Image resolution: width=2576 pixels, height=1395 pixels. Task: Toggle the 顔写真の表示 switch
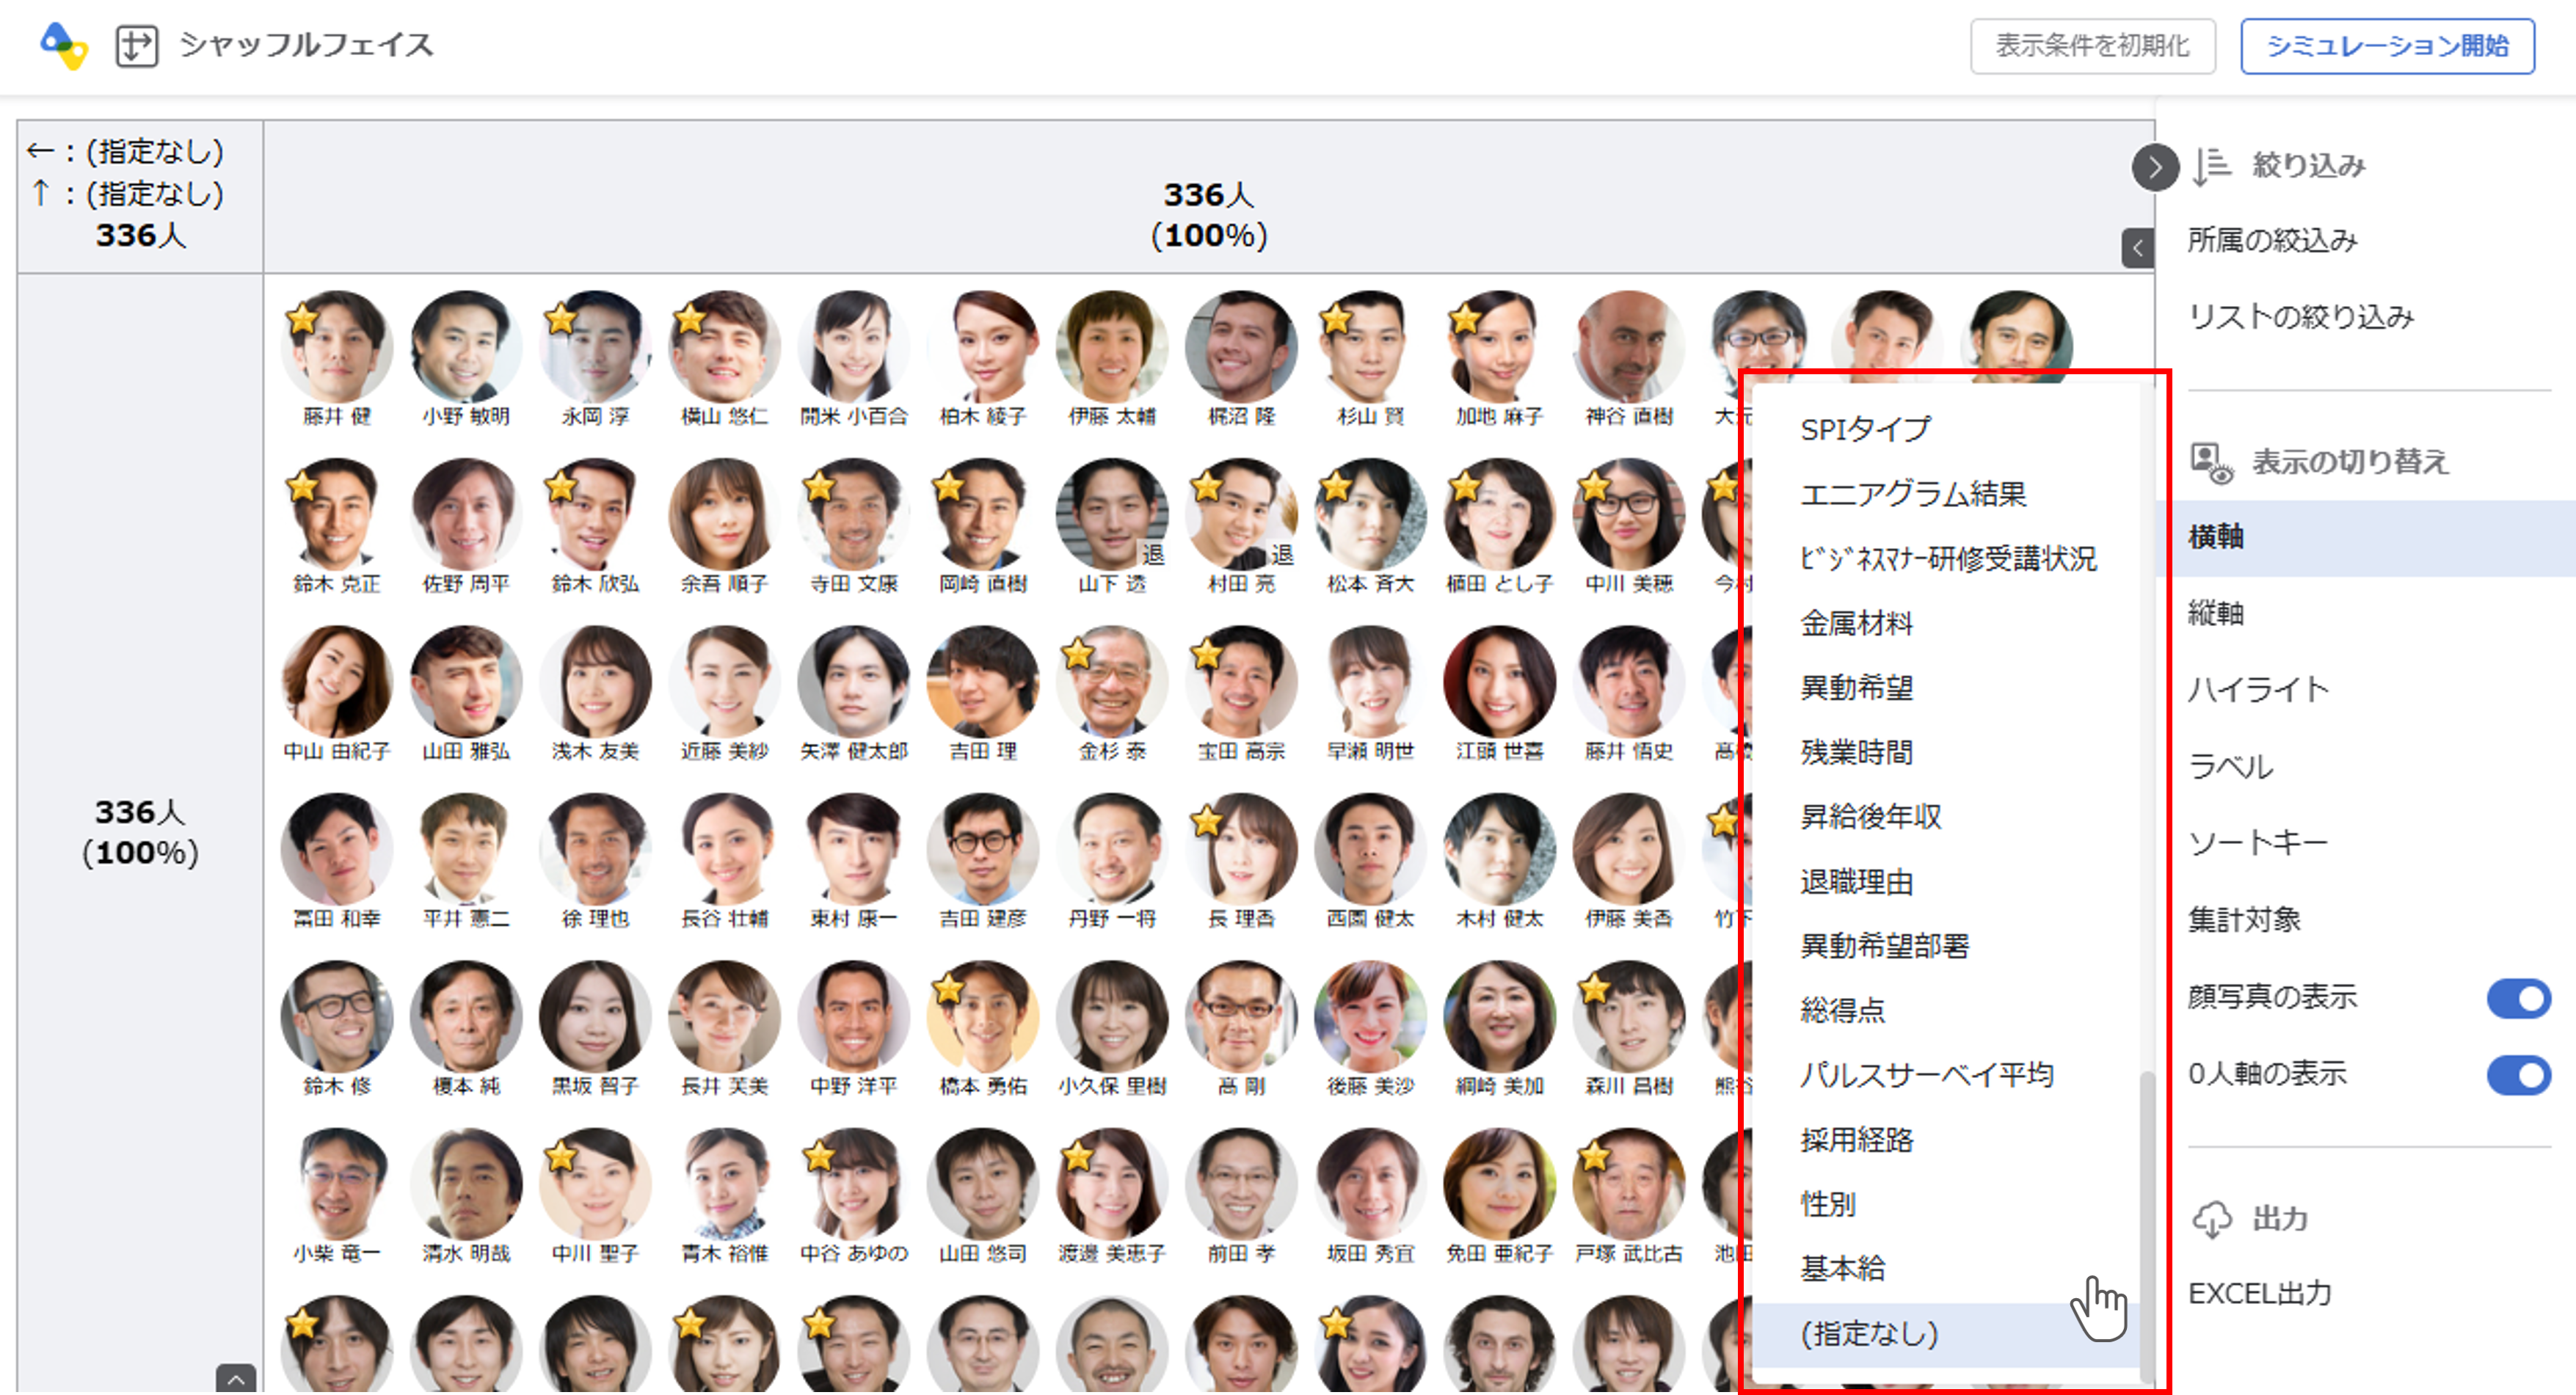point(2517,997)
